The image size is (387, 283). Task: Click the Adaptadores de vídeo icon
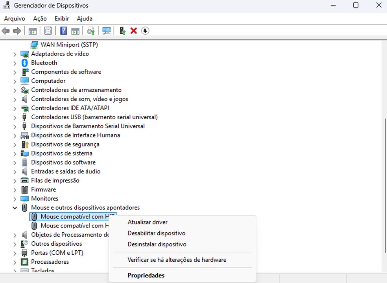[24, 54]
